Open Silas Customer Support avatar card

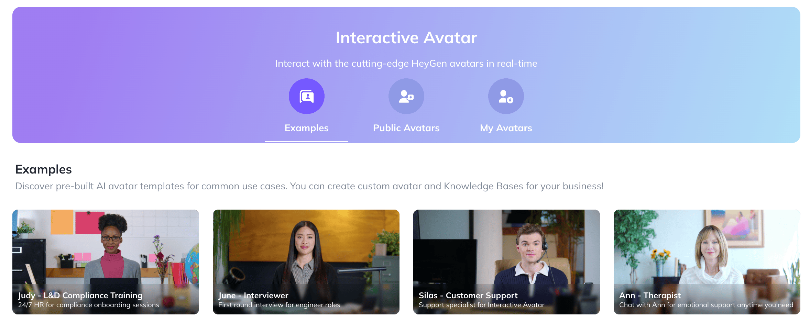tap(506, 262)
